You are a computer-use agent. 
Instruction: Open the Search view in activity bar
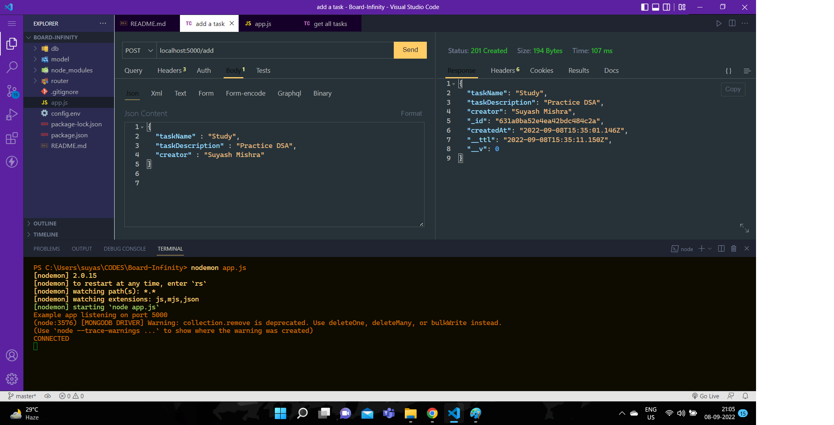coord(12,67)
